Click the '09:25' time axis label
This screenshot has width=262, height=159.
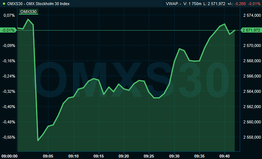[149, 156]
